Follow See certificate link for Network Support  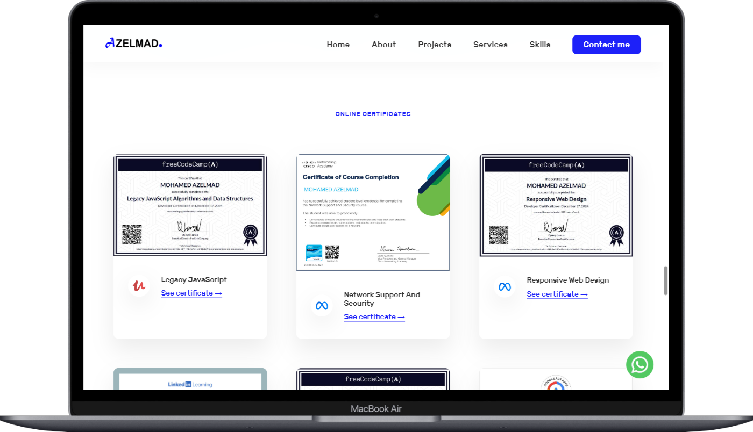pos(374,317)
